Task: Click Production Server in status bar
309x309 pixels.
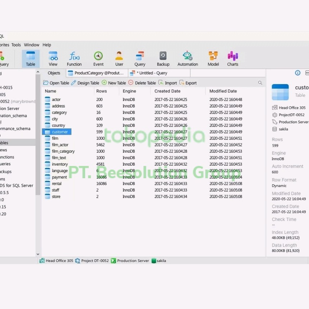Action: 130,261
